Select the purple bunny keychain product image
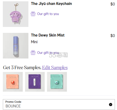This screenshot has width=117, height=110. point(15,14)
